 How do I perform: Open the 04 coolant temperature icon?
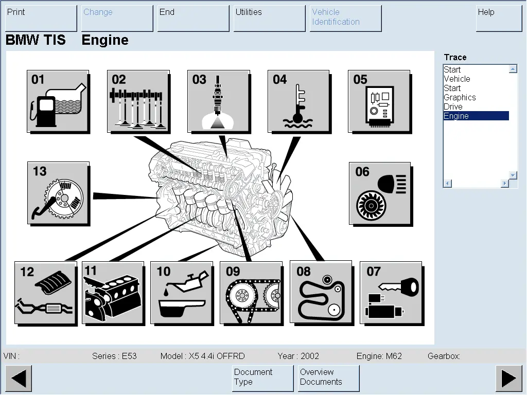tap(298, 101)
